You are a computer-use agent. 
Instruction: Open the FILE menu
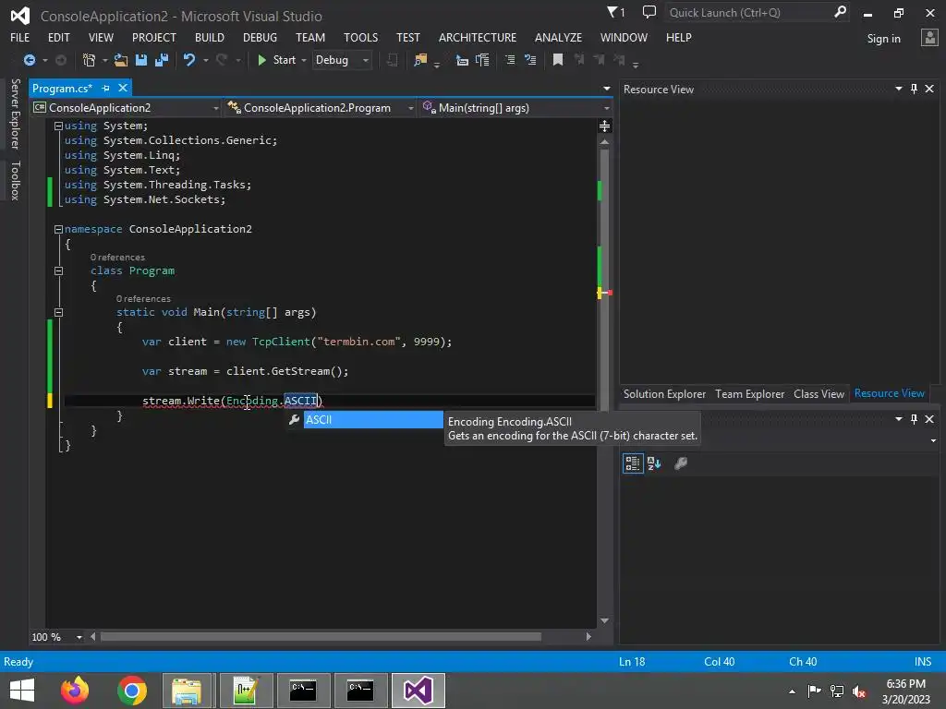point(20,37)
